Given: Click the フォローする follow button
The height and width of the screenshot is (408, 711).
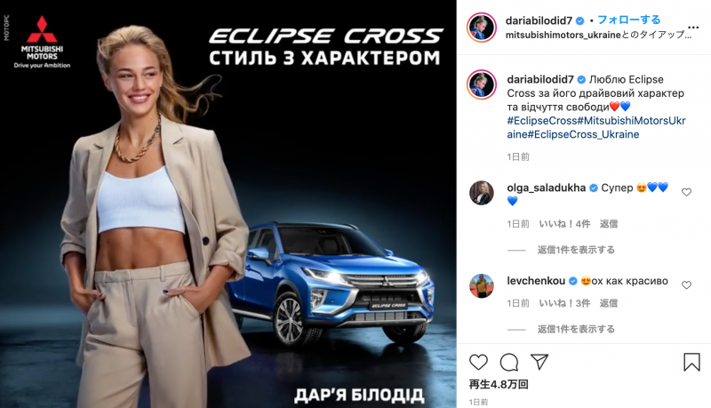Looking at the screenshot, I should pyautogui.click(x=629, y=20).
